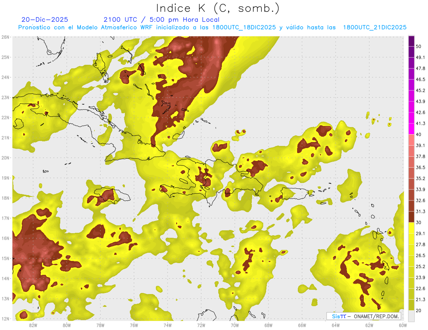
Task: Click the latitude label '19N'
Action: [5, 178]
